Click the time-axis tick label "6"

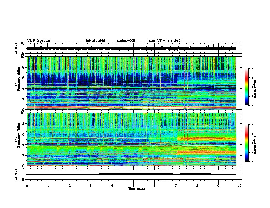click(155, 186)
